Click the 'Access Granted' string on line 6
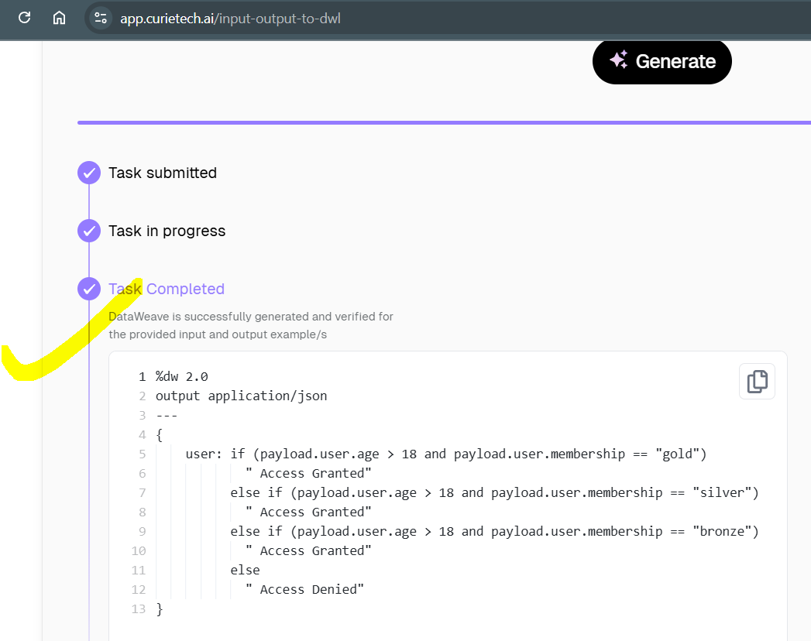Viewport: 811px width, 641px height. pos(308,474)
